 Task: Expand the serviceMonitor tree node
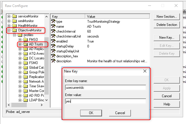tap(9, 16)
